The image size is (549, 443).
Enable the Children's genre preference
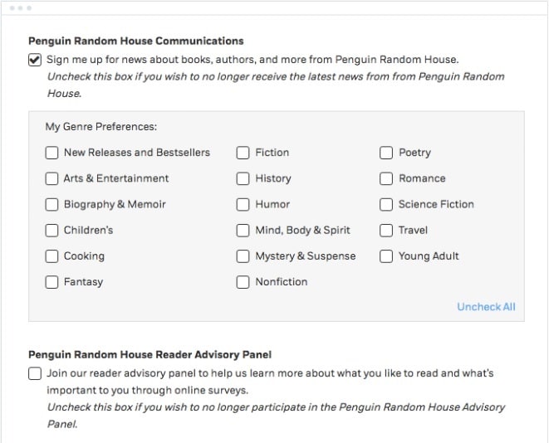tap(51, 230)
